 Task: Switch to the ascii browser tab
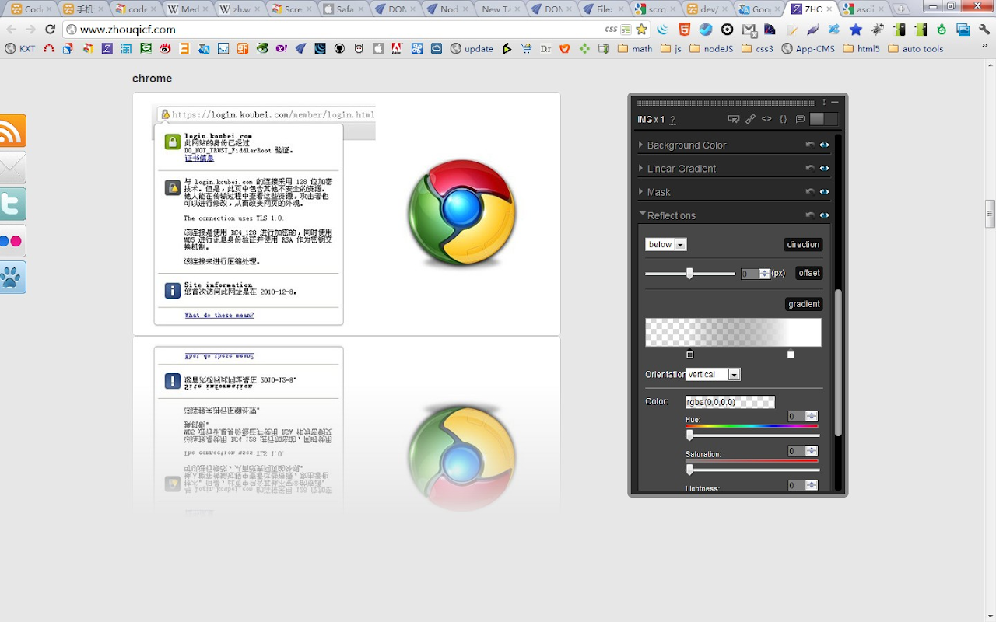(862, 9)
